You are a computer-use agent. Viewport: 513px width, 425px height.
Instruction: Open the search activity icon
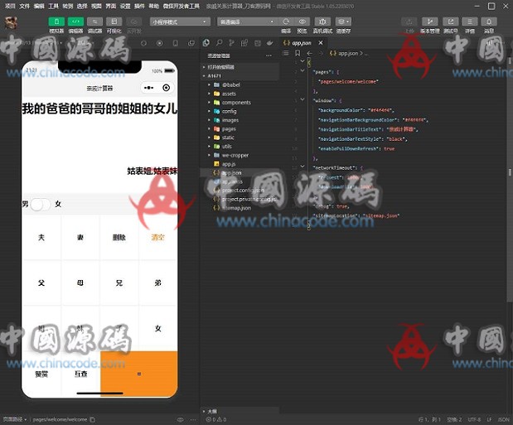click(219, 43)
